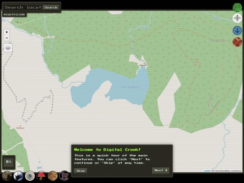Click the 'a½' glyph button
This screenshot has height=183, width=244.
[x=9, y=162]
